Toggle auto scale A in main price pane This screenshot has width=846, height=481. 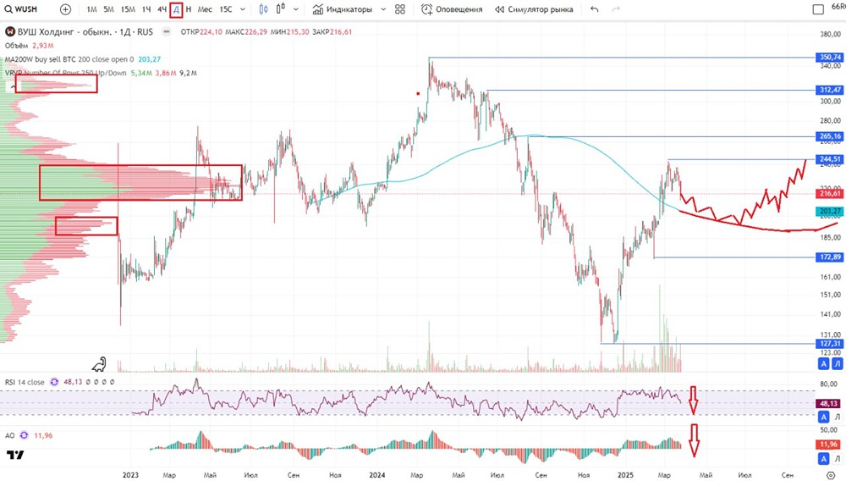tap(823, 364)
